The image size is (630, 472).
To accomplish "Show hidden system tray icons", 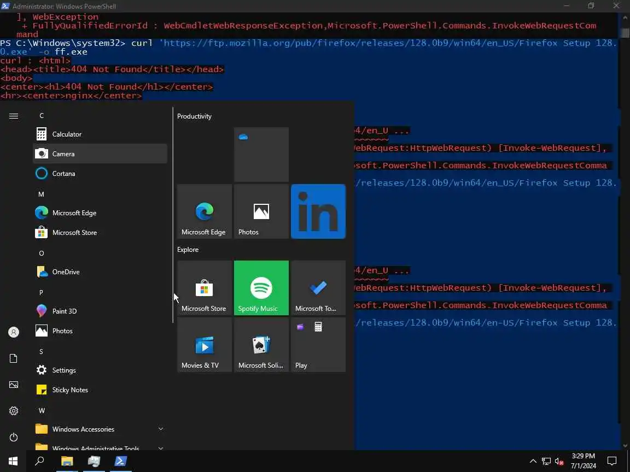I will [x=533, y=461].
